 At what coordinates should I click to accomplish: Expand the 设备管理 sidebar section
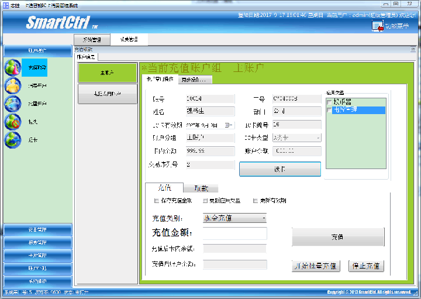37,229
